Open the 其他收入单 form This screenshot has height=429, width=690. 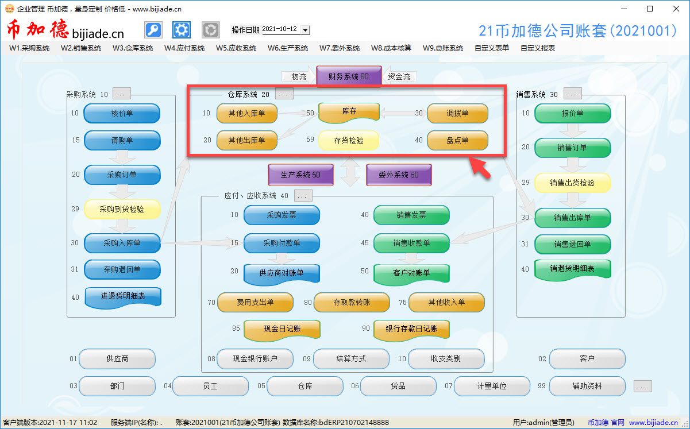tap(446, 303)
